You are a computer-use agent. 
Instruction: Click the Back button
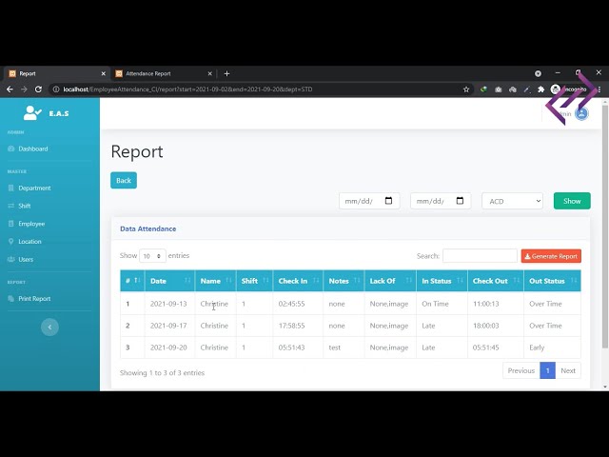(124, 180)
